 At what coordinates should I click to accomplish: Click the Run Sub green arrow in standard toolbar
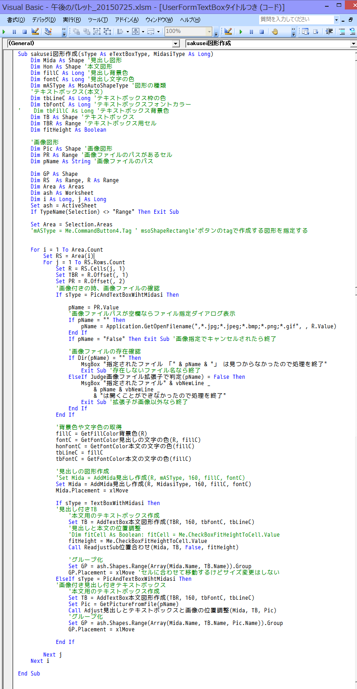point(4,32)
